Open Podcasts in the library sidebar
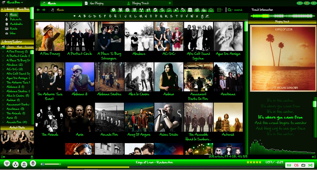The image size is (317, 170). point(15,19)
